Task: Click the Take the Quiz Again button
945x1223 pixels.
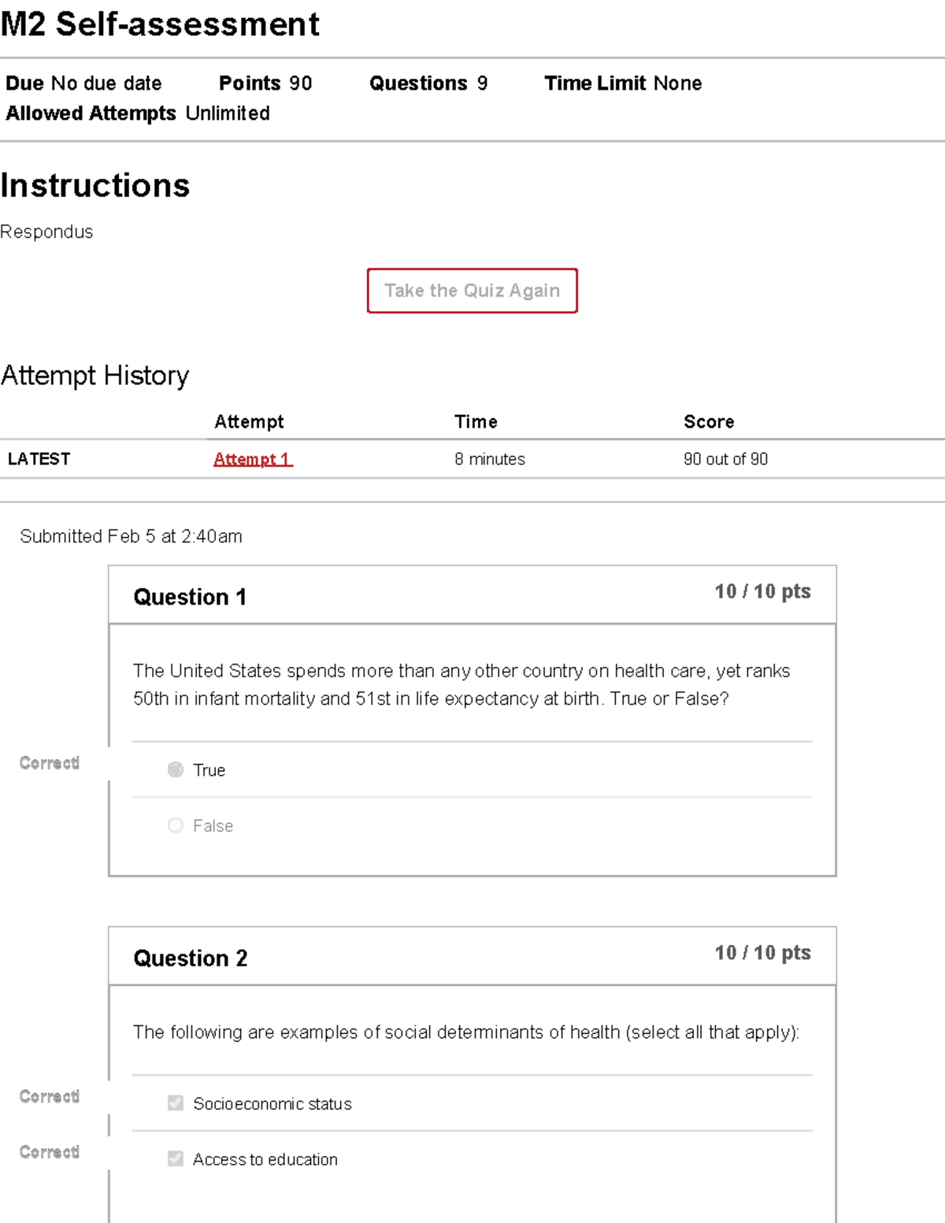Action: pyautogui.click(x=472, y=291)
